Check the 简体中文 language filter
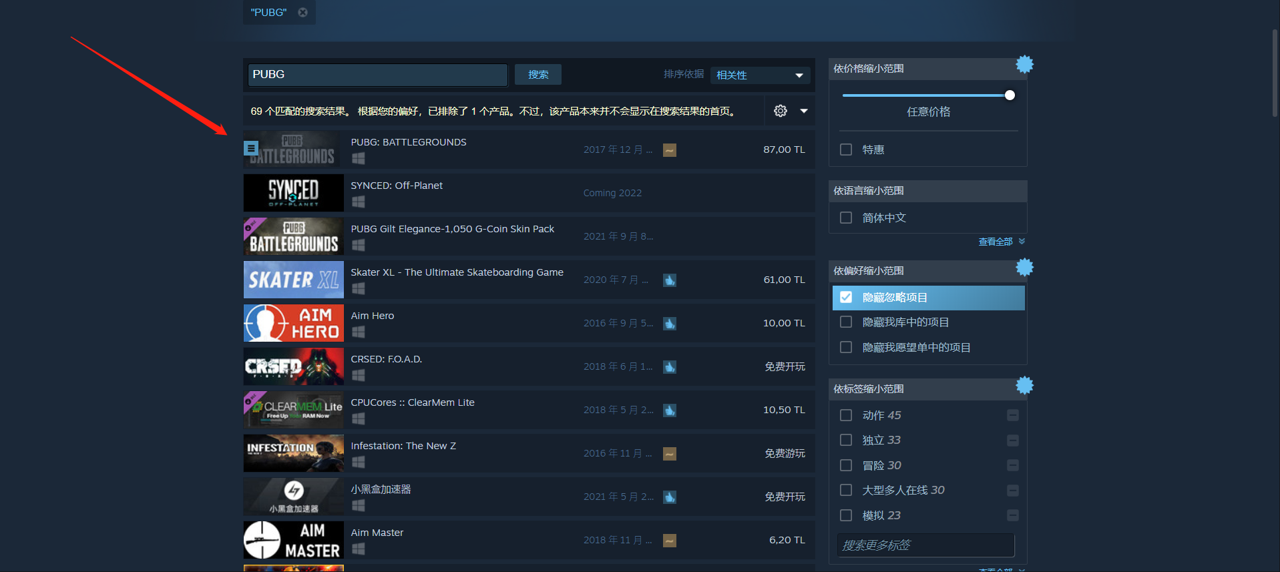The width and height of the screenshot is (1280, 572). [x=846, y=218]
